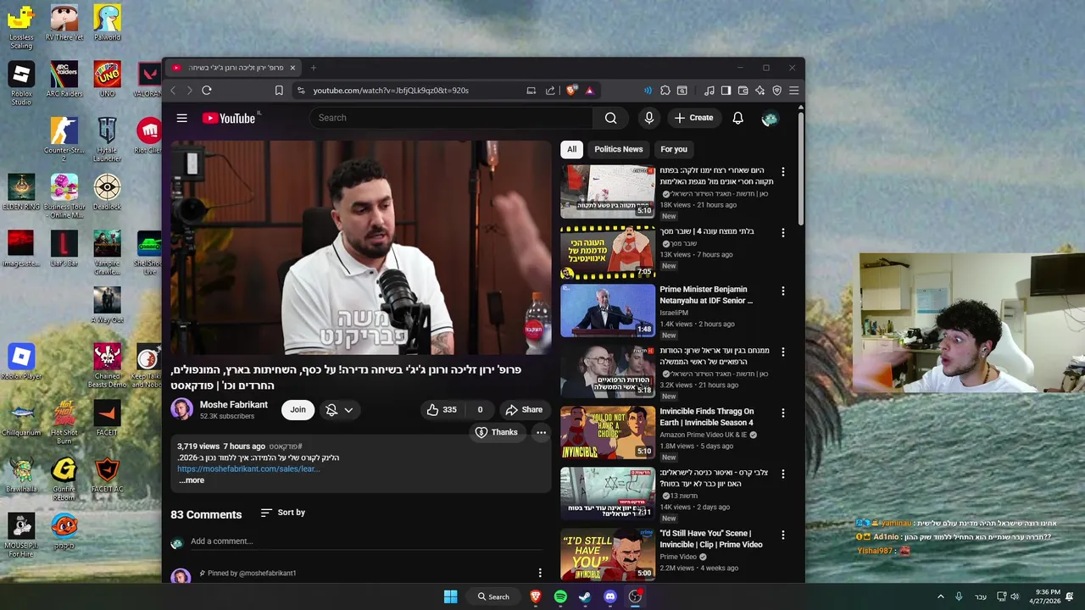Open Palworld desktop shortcut
The width and height of the screenshot is (1085, 610).
(107, 23)
